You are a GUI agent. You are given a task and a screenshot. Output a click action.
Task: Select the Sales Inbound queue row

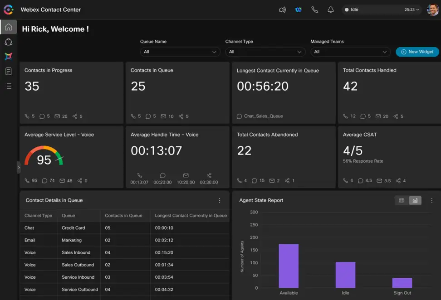(x=125, y=252)
